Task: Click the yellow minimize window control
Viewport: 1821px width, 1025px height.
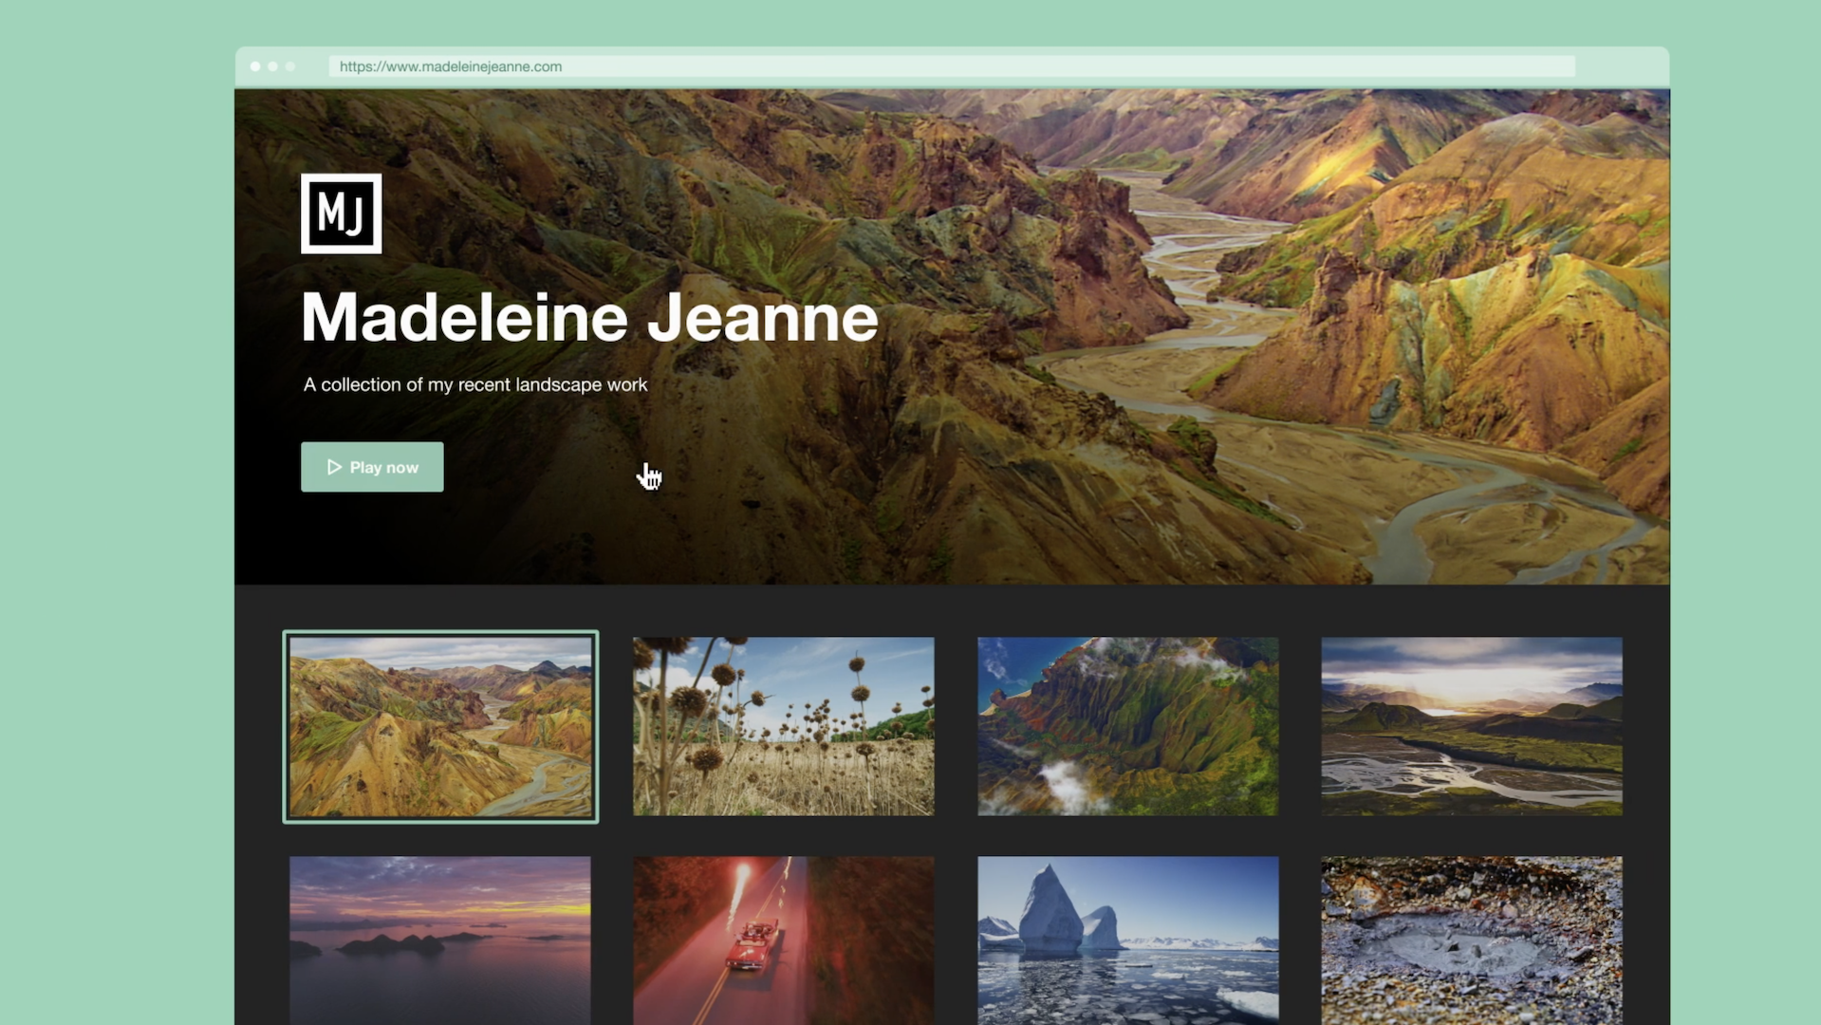Action: click(x=273, y=66)
